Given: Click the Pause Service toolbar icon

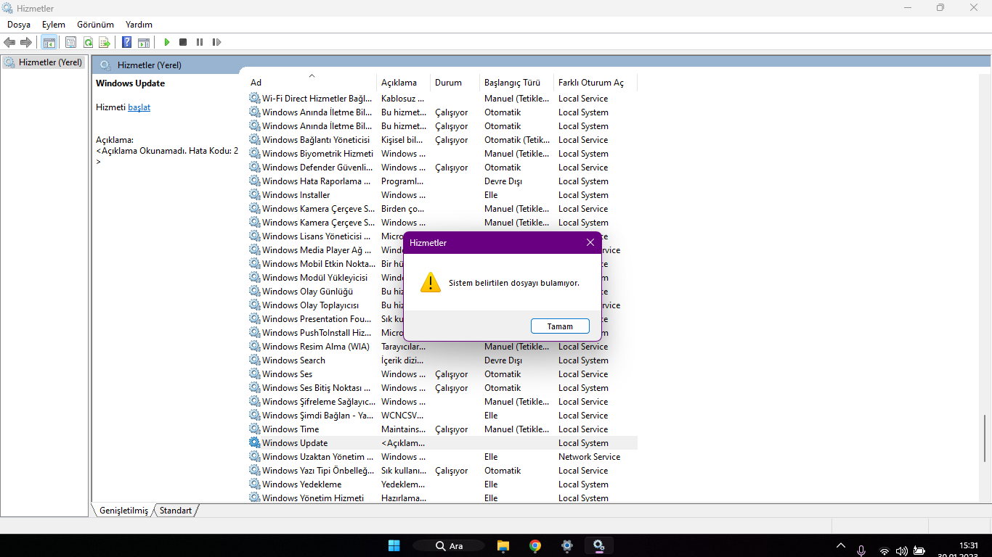Looking at the screenshot, I should coord(200,42).
